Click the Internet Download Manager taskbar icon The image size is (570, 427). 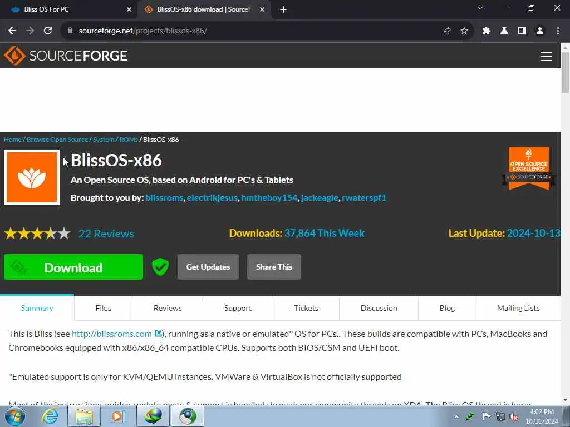click(153, 416)
